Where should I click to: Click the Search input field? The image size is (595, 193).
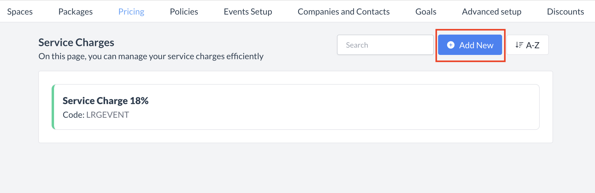[385, 45]
